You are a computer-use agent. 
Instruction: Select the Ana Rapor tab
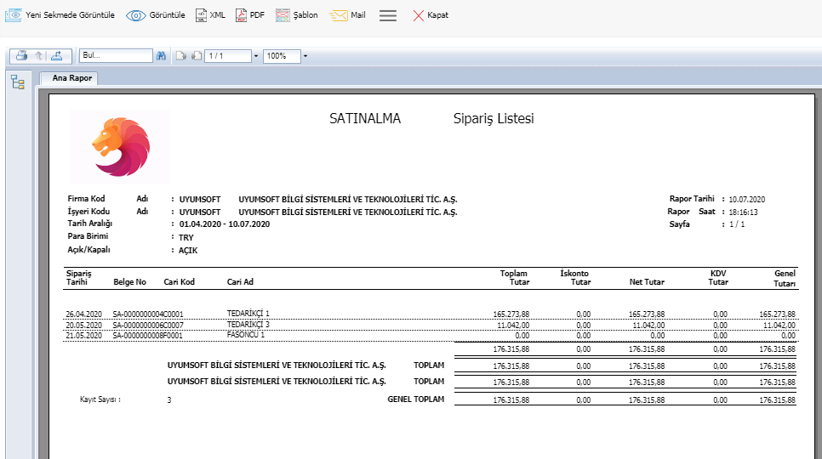pyautogui.click(x=71, y=78)
